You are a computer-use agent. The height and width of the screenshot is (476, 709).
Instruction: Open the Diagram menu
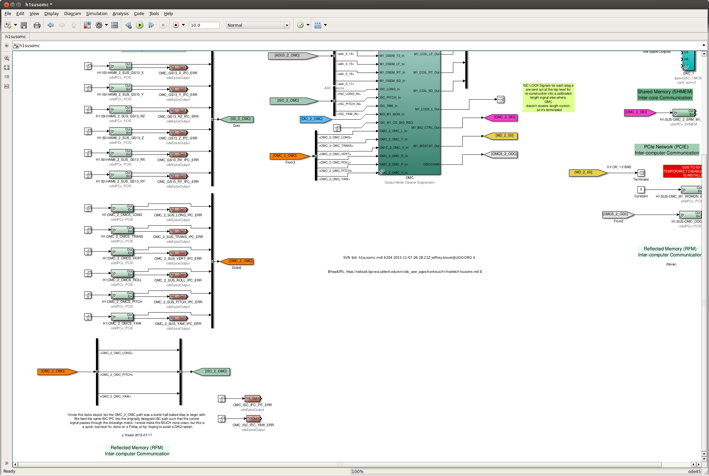click(73, 14)
